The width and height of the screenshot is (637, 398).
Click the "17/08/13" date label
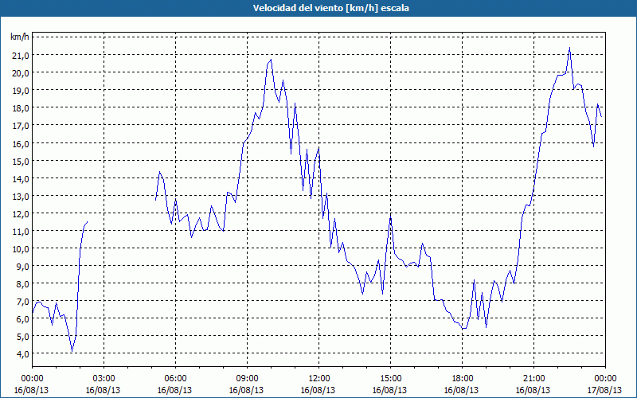[x=605, y=390]
